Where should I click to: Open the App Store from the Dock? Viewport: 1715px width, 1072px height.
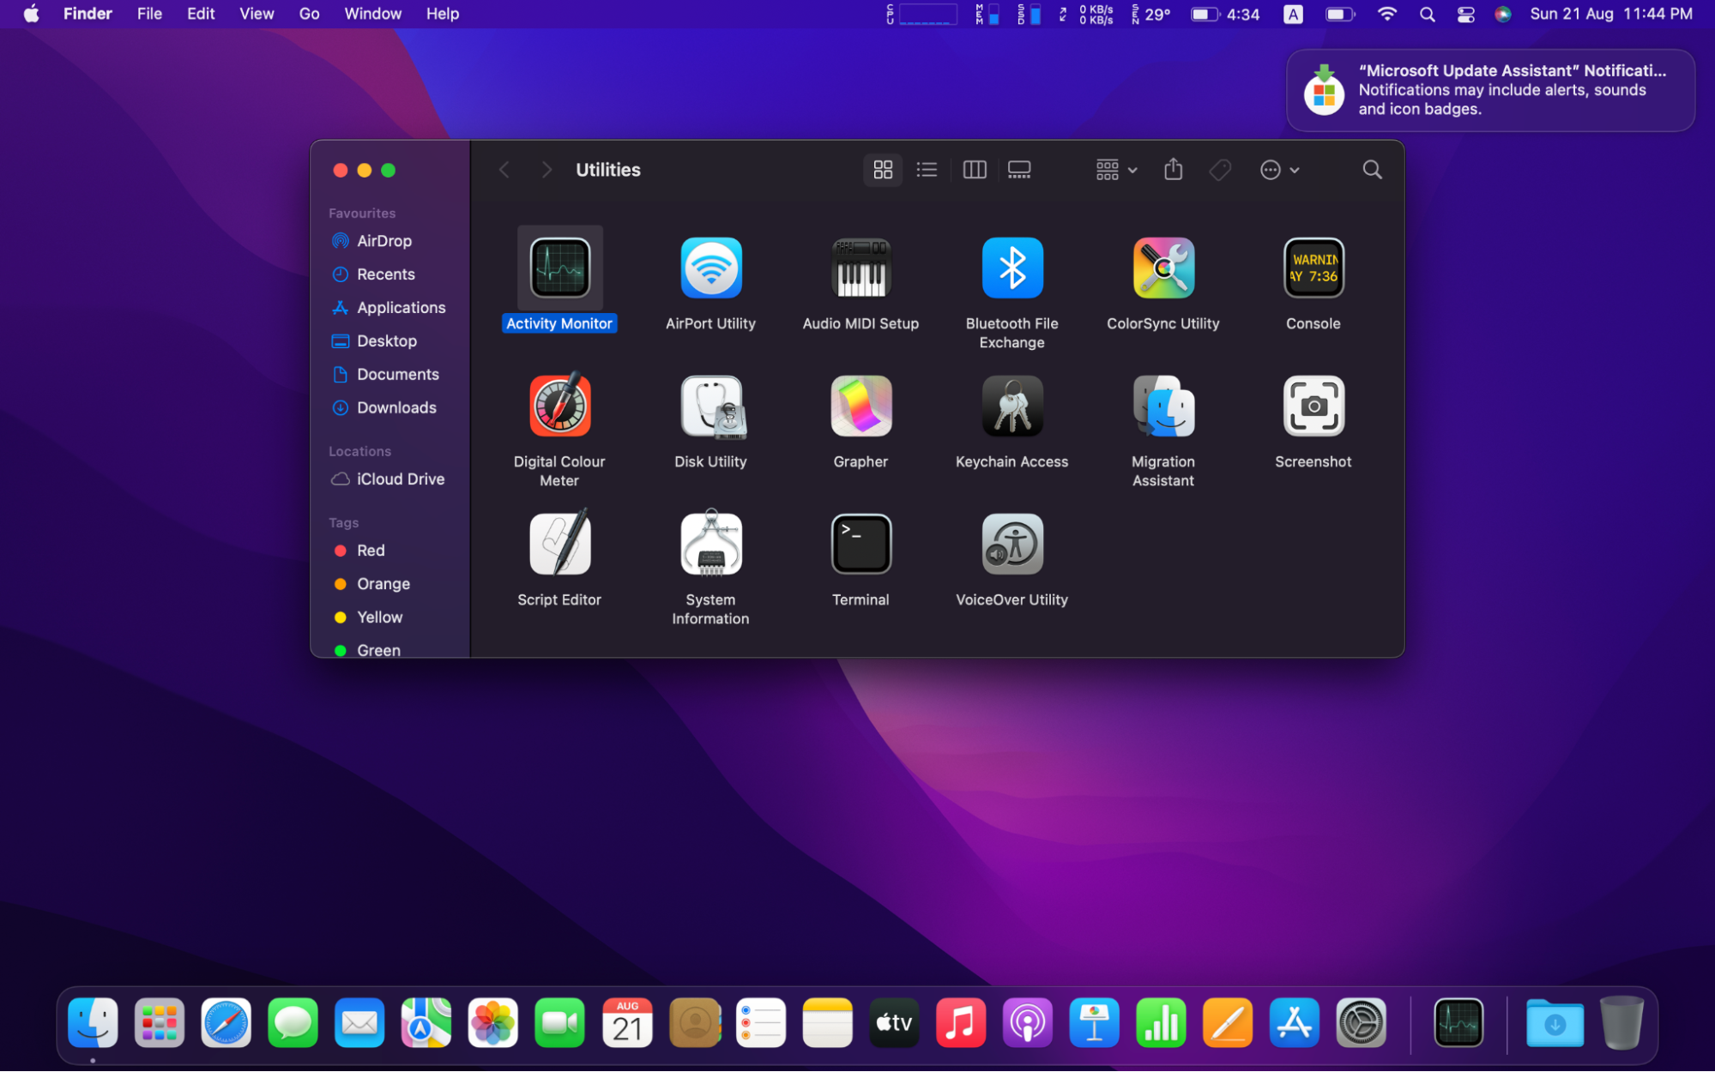tap(1294, 1023)
